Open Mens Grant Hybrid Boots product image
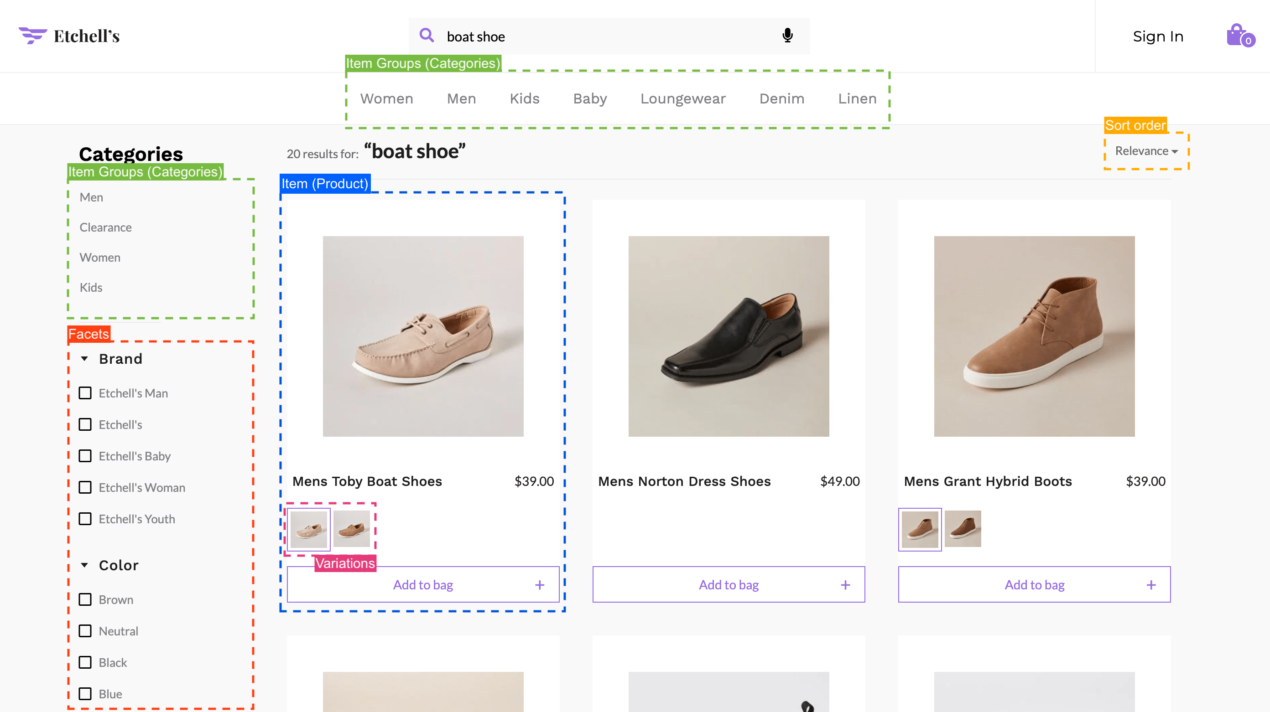1270x712 pixels. 1034,336
